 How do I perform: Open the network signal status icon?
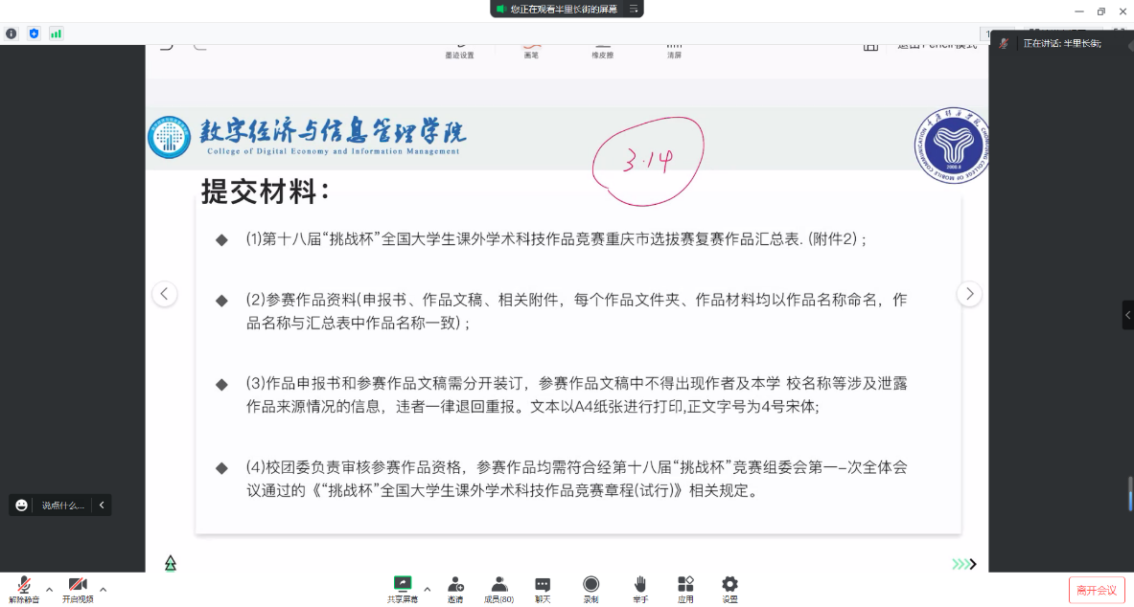click(56, 34)
